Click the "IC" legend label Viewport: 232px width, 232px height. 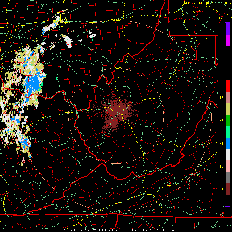[221, 167]
